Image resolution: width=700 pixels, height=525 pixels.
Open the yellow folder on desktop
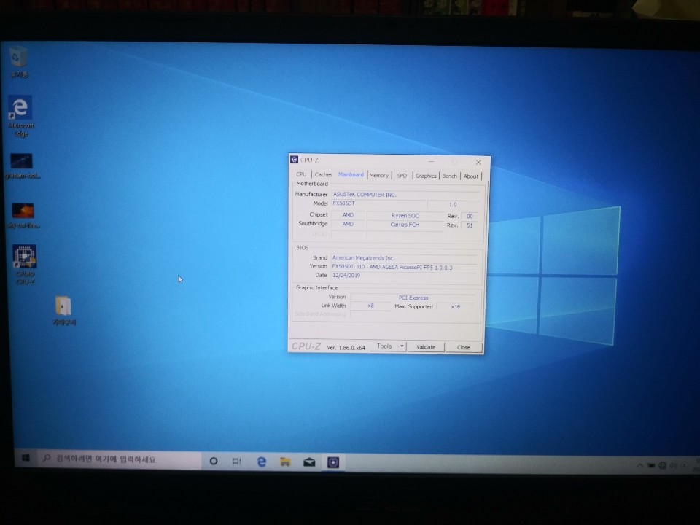[x=63, y=311]
